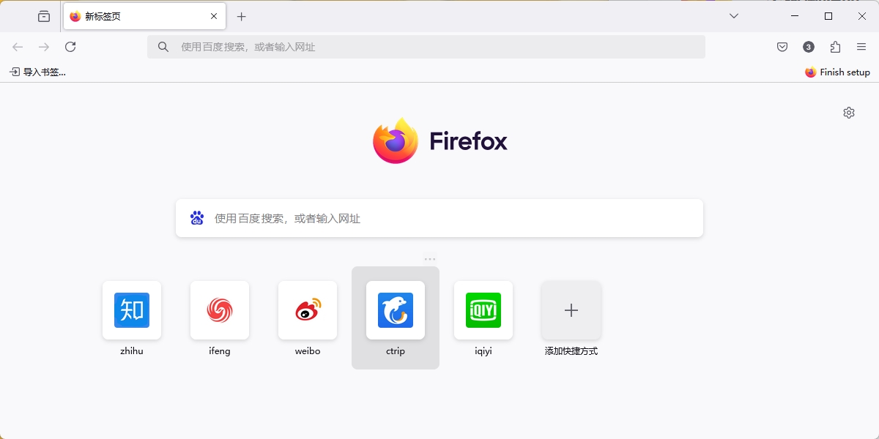The image size is (879, 439).
Task: Open the iqiyi shortcut tile
Action: [483, 310]
